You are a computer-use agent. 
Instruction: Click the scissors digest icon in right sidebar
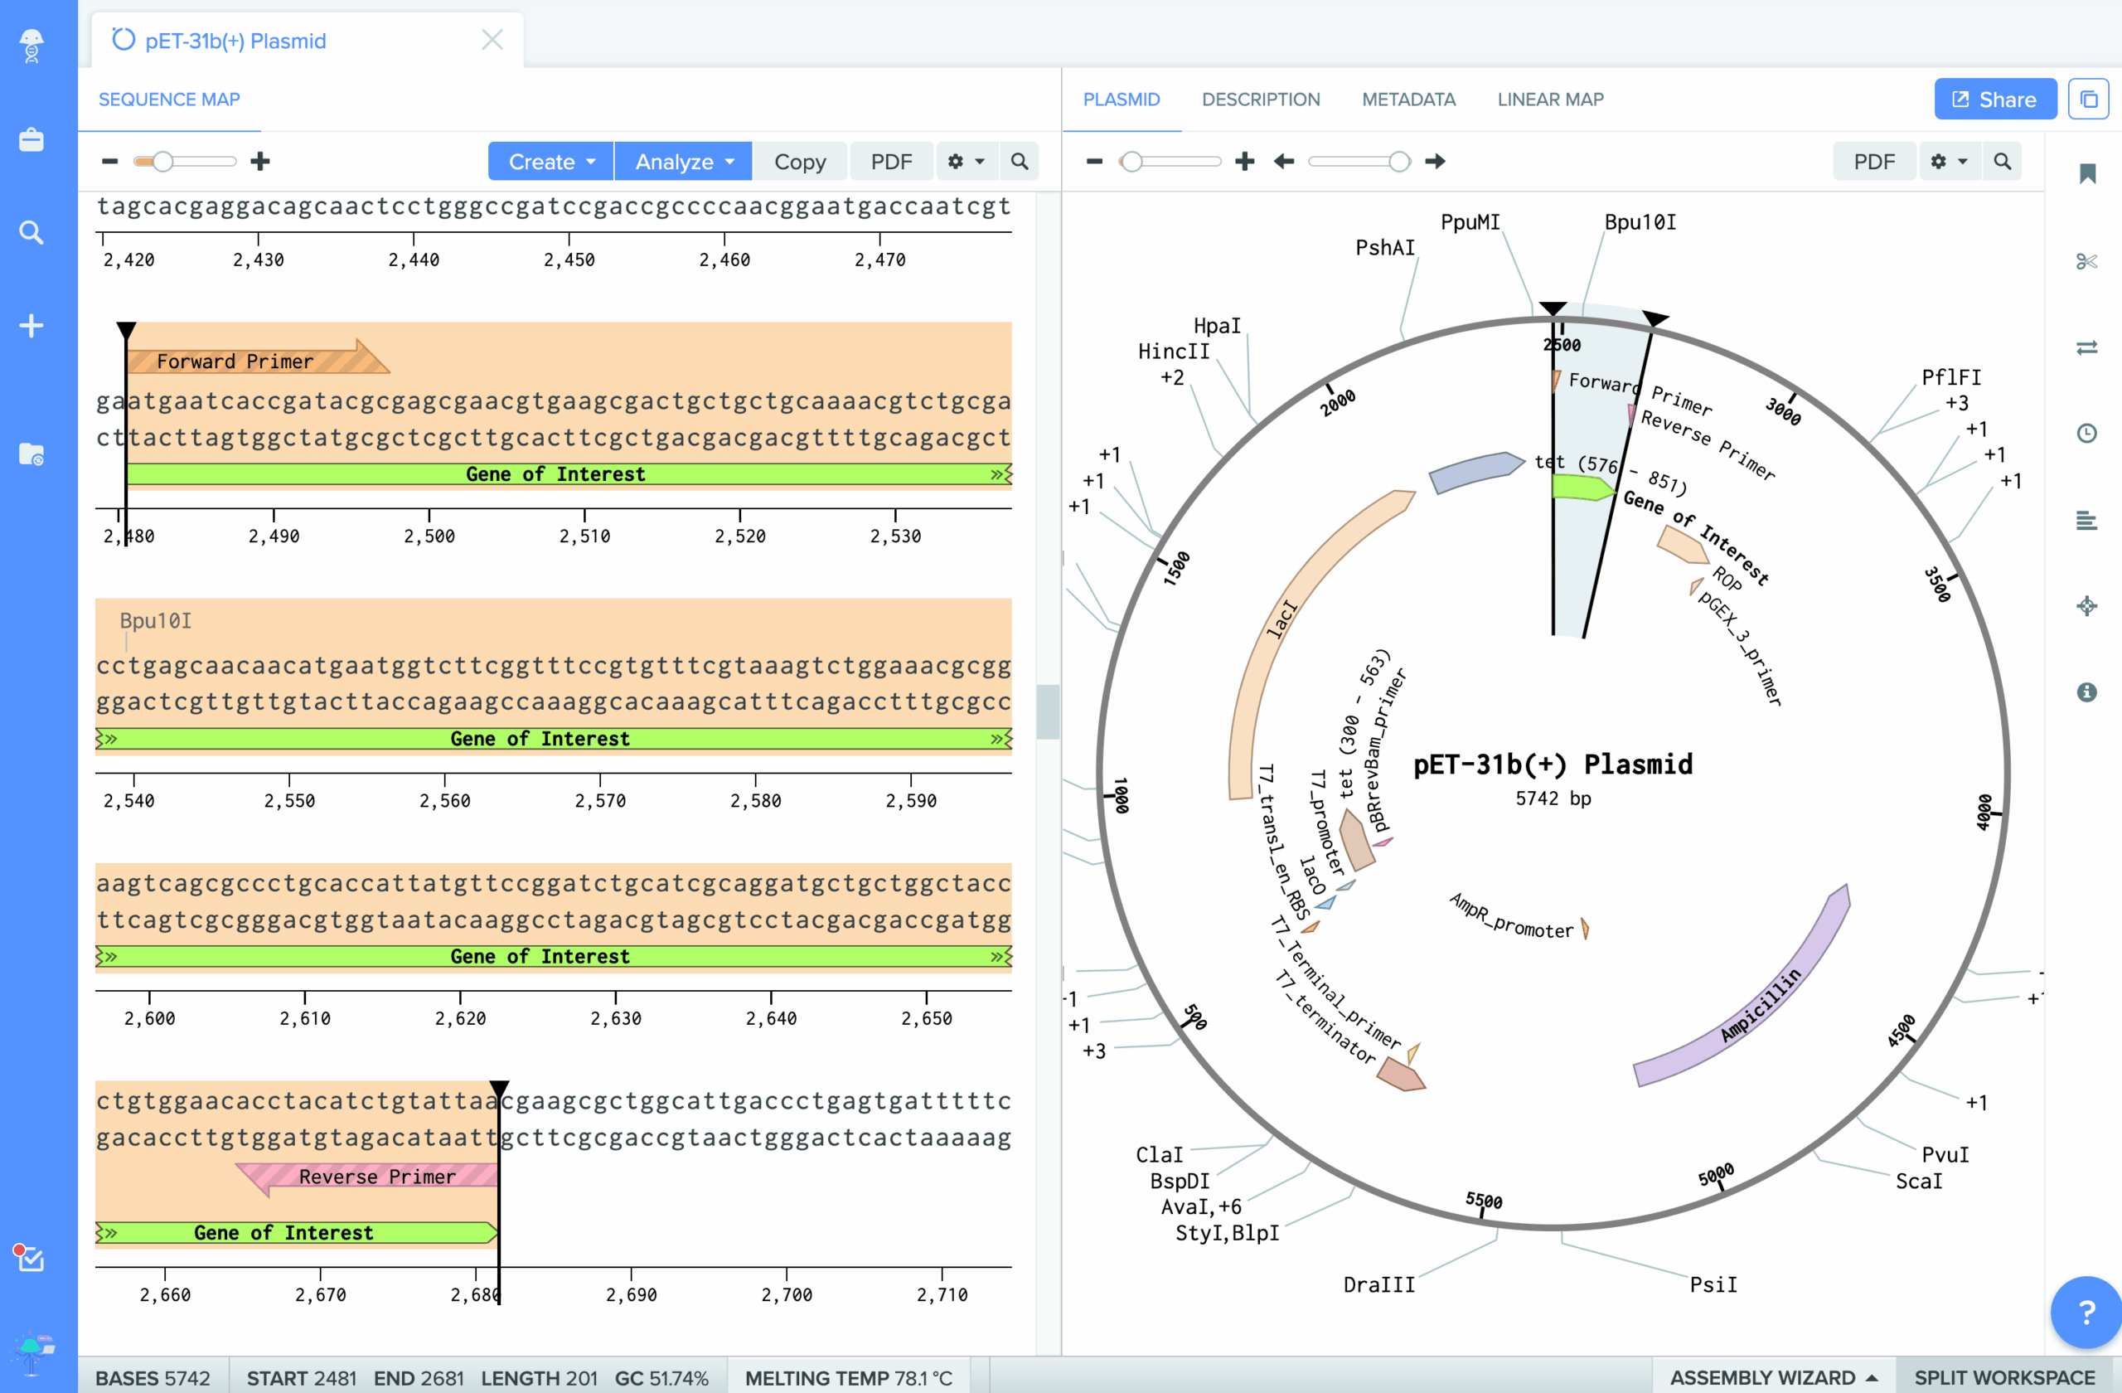(x=2086, y=261)
